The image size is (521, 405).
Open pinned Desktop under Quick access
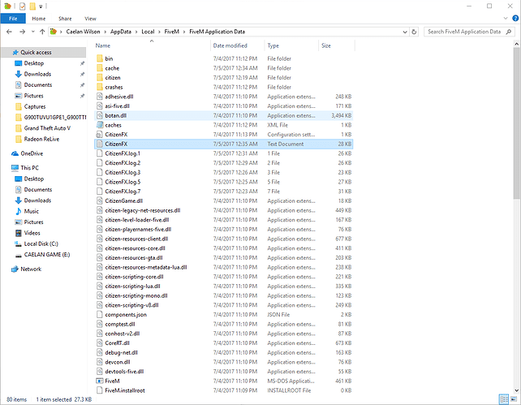[33, 63]
